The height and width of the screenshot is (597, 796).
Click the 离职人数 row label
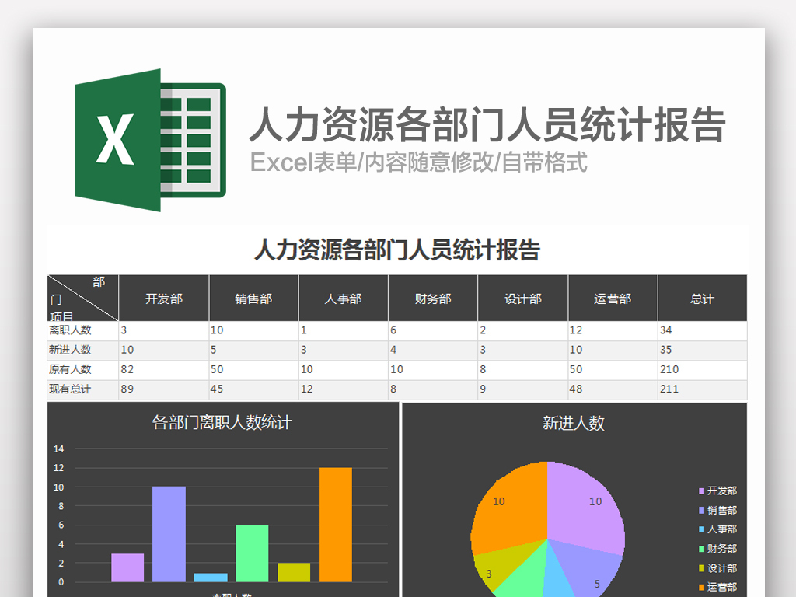(70, 330)
